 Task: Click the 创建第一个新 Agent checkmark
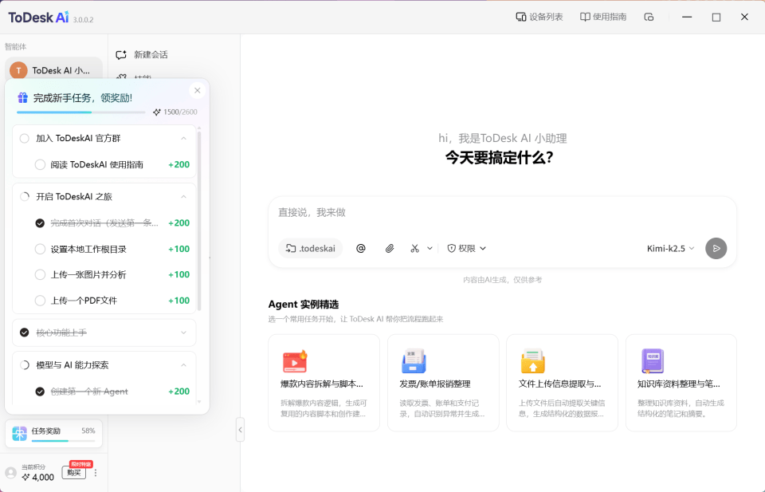(x=40, y=392)
